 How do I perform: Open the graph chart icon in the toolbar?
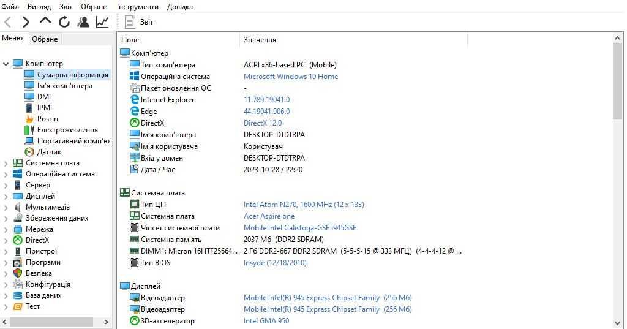coord(102,22)
